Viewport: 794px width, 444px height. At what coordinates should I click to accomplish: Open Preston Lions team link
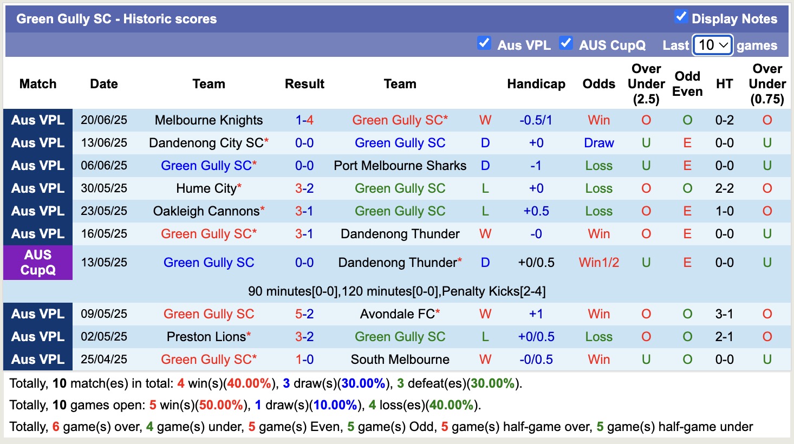(x=206, y=337)
